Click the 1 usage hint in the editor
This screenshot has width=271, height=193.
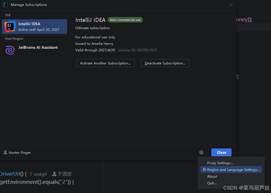pyautogui.click(x=38, y=174)
